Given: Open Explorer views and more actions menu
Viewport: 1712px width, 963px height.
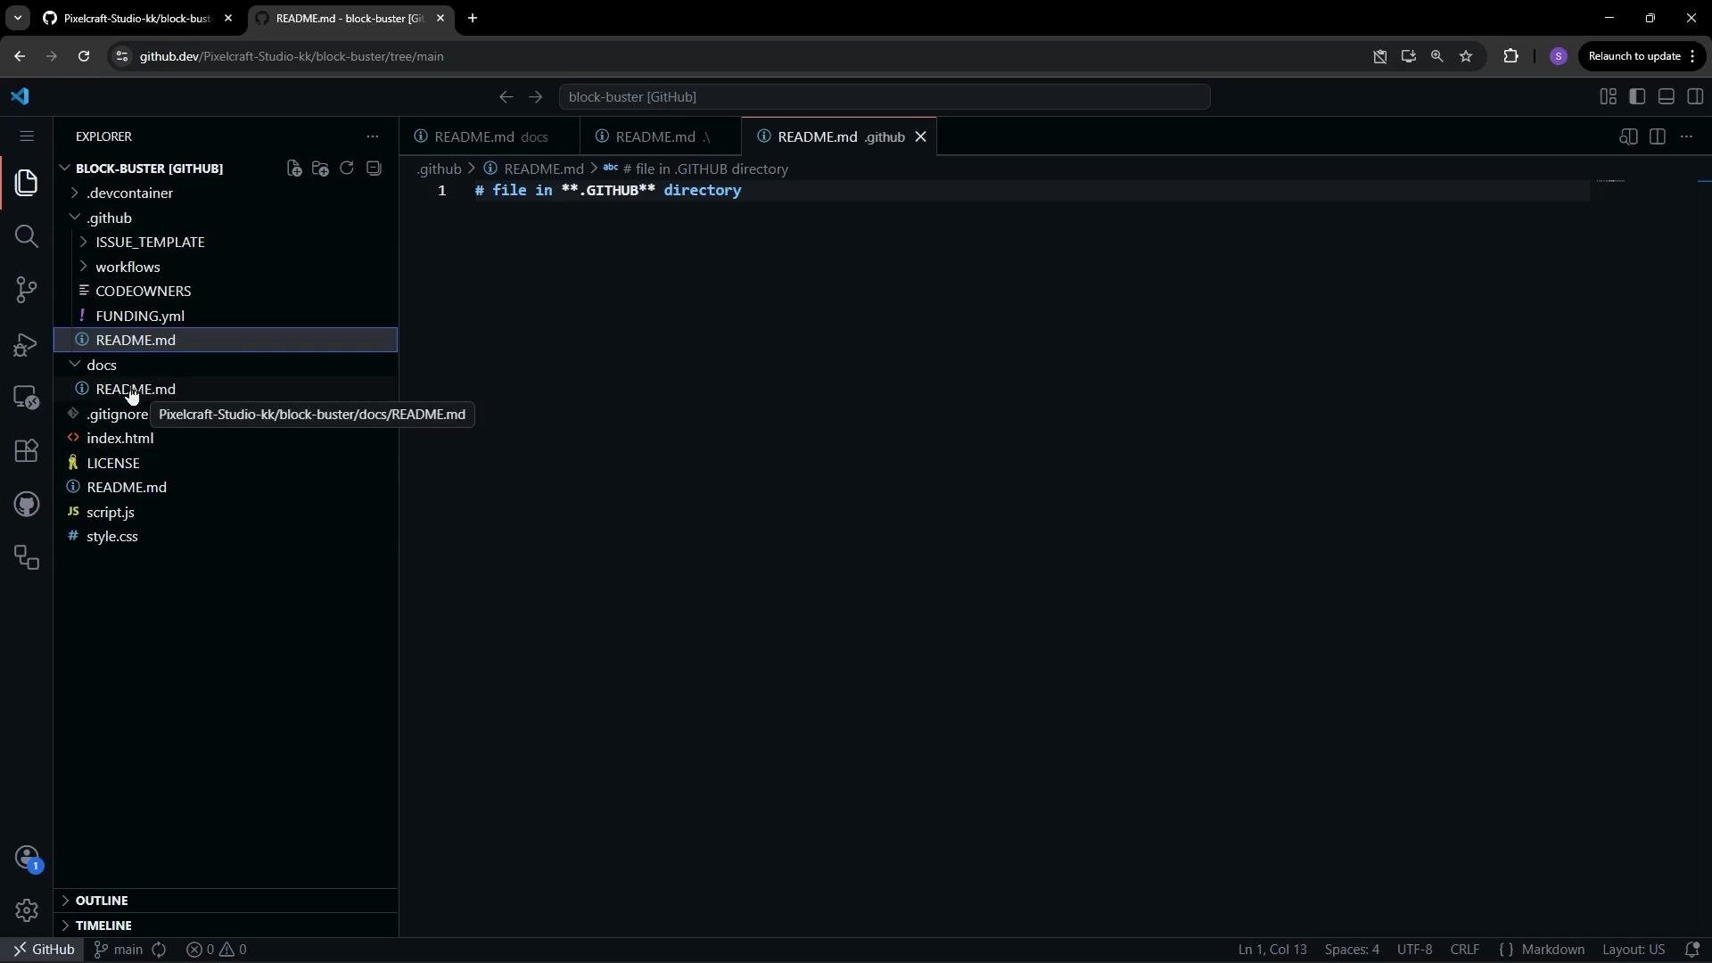Looking at the screenshot, I should click(373, 136).
